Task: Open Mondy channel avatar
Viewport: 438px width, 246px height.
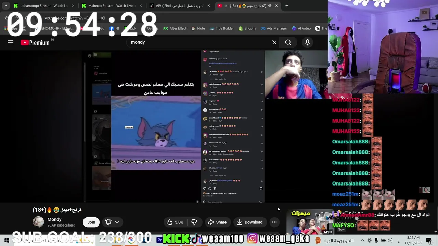Action: click(x=38, y=222)
